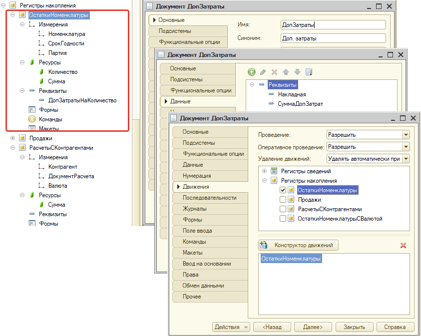The image size is (421, 336).
Task: Click the Номенклатура dimension icon
Action: point(41,34)
